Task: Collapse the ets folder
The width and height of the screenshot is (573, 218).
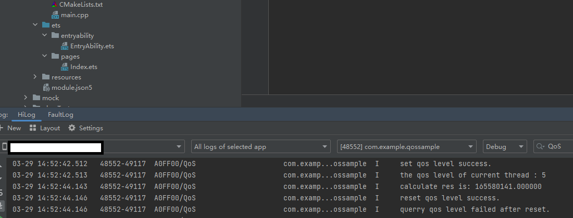Action: [x=35, y=25]
